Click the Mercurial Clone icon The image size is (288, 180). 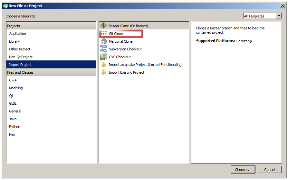tap(104, 41)
